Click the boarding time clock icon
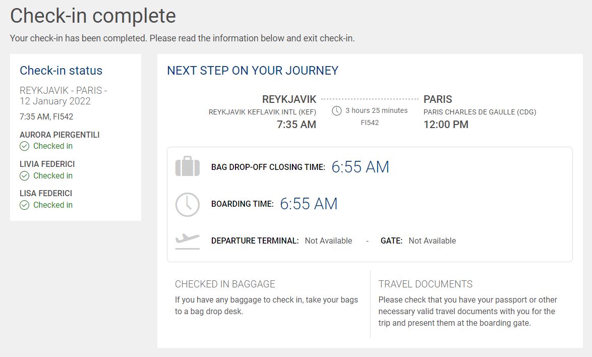 (187, 205)
